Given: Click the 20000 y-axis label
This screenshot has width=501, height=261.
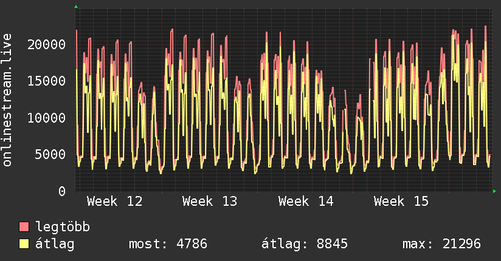Looking at the screenshot, I should pos(47,44).
